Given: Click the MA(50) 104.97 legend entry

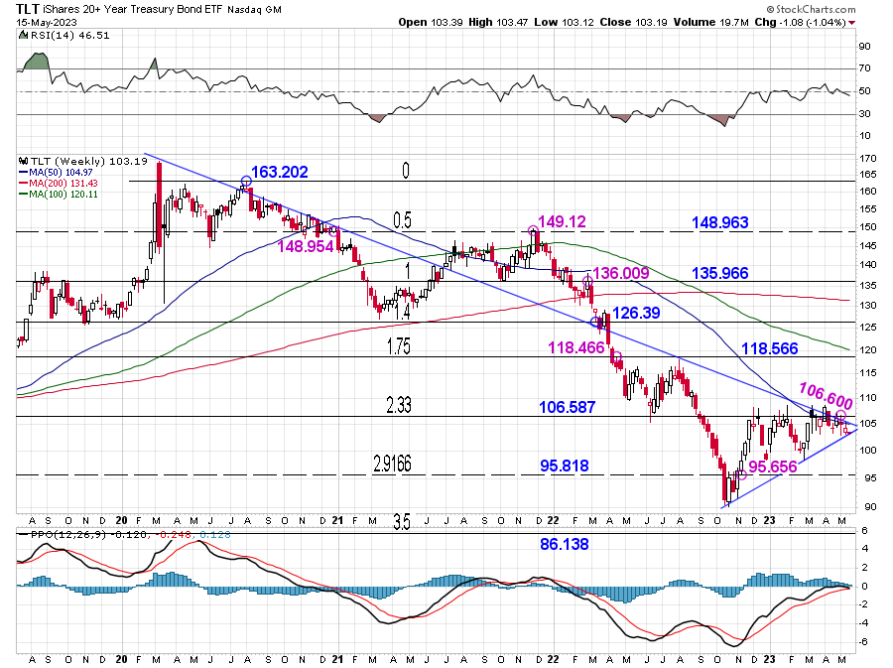Looking at the screenshot, I should pos(60,173).
